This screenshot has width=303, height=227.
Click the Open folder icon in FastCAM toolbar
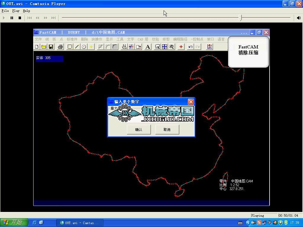coord(44,46)
